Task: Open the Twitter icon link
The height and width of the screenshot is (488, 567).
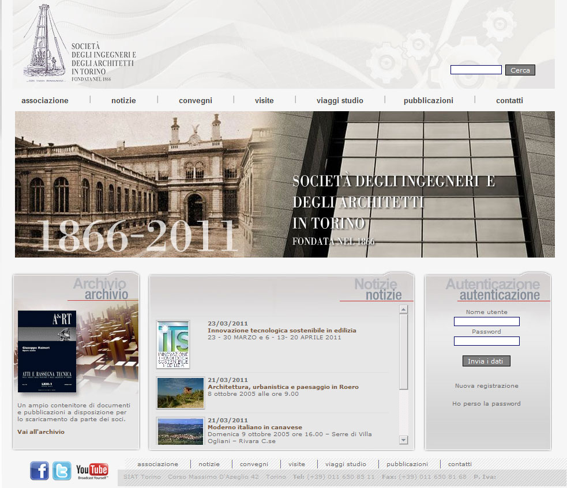Action: pyautogui.click(x=62, y=471)
